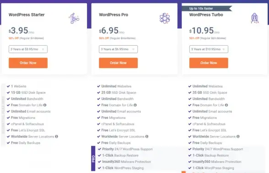Screen dimensions: 269x173
Task: Click info icon next to Pro Worldwide Server Locations
Action: (147, 136)
